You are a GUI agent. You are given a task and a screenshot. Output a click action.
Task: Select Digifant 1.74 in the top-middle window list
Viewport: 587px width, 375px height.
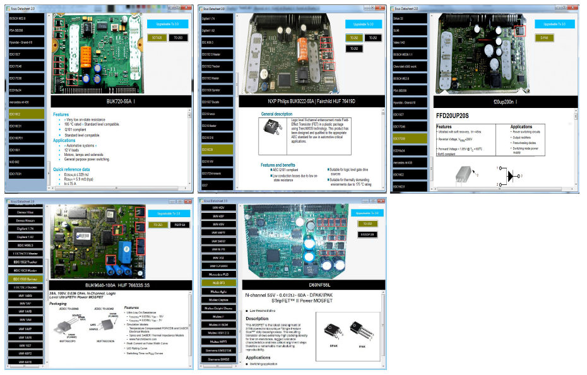(215, 19)
